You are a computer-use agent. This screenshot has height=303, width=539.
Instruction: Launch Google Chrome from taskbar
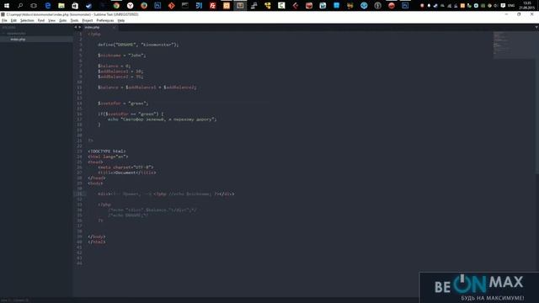[116, 6]
